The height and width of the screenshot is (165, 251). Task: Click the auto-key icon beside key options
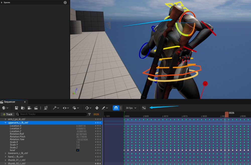97,108
